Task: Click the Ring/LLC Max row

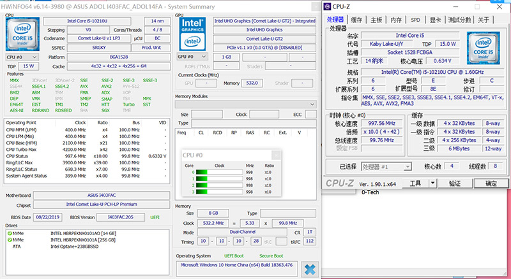Action: click(86, 162)
